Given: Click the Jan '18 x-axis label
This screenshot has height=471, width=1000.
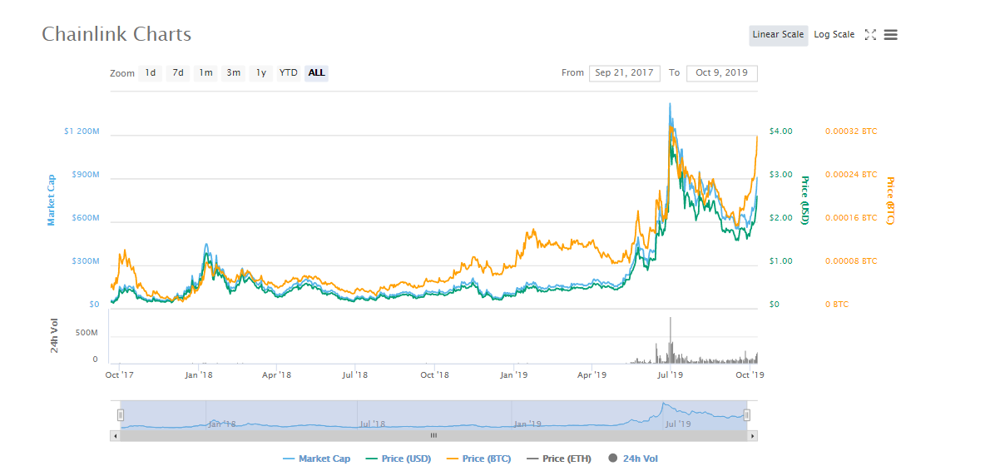Looking at the screenshot, I should 198,375.
